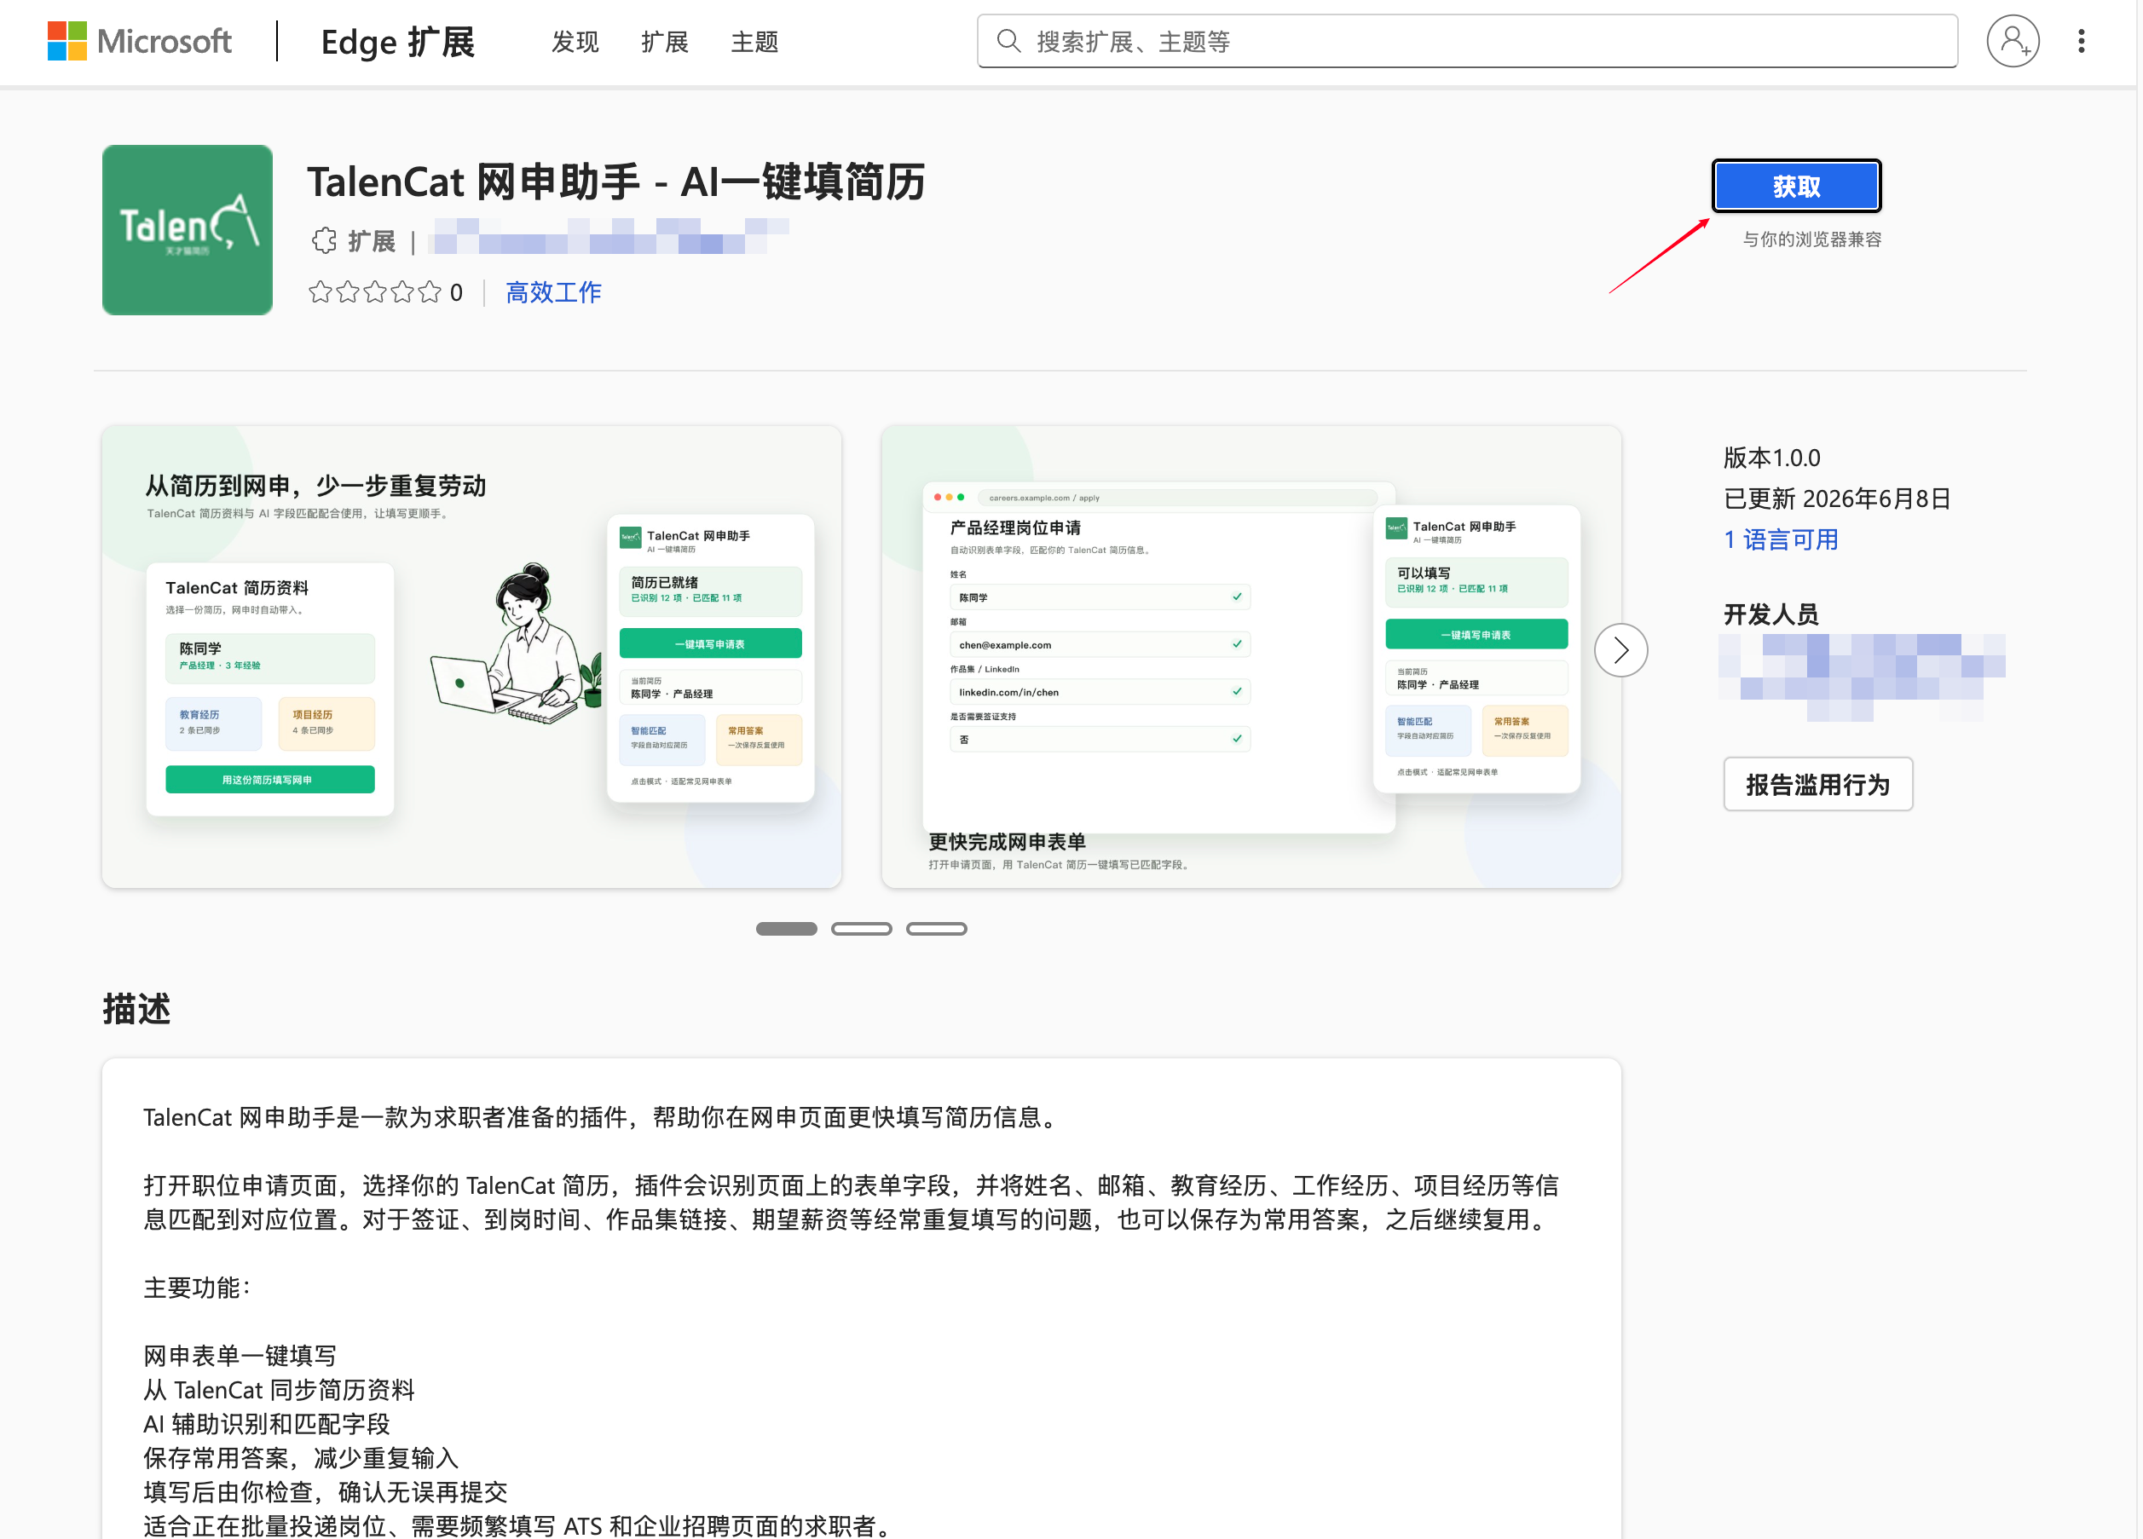Open the 扩展 navigation tab
Viewport: 2143px width, 1539px height.
coord(664,42)
